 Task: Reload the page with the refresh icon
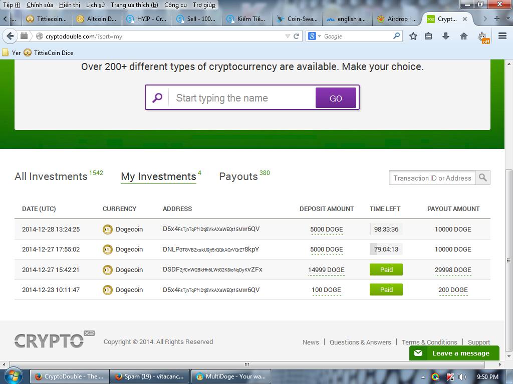pyautogui.click(x=297, y=36)
